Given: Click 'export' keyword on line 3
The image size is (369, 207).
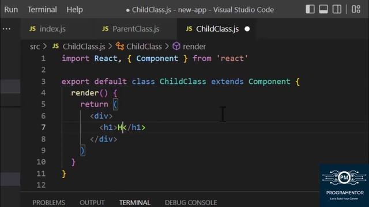Looking at the screenshot, I should (x=76, y=82).
